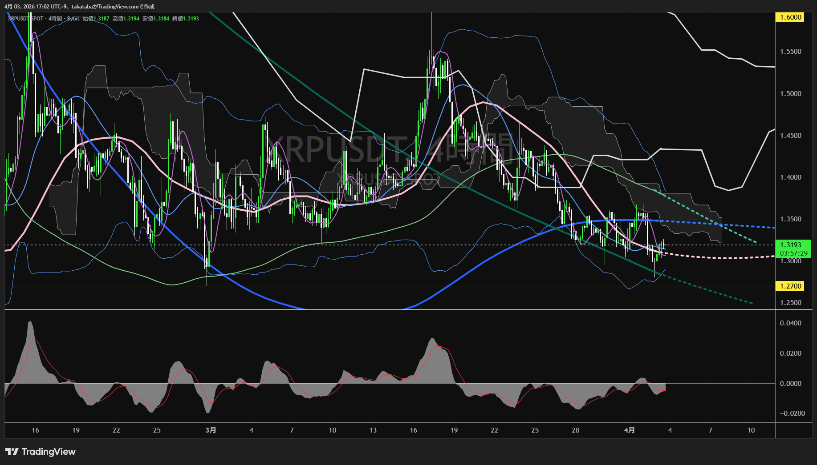Click the 1.4000 price axis label

point(790,177)
